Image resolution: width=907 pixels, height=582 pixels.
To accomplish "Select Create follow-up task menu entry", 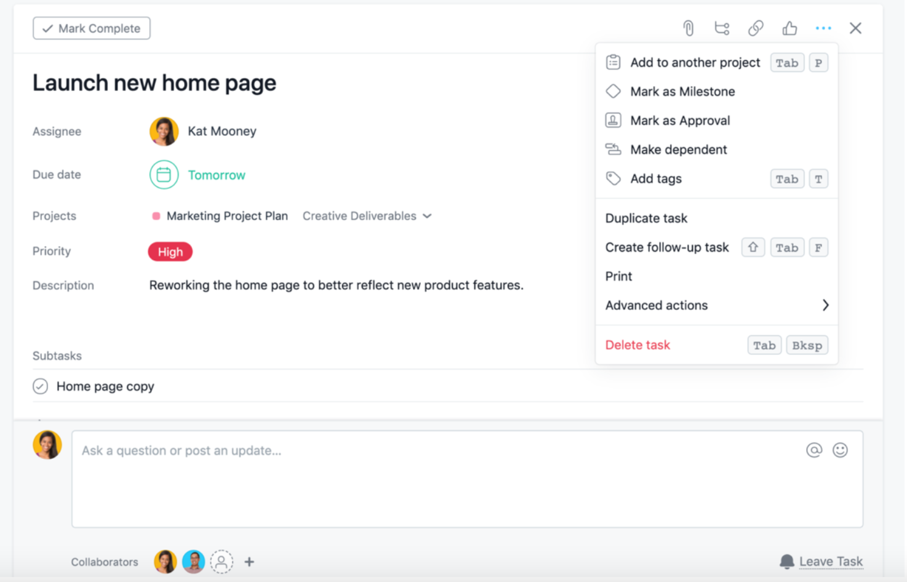I will 717,247.
